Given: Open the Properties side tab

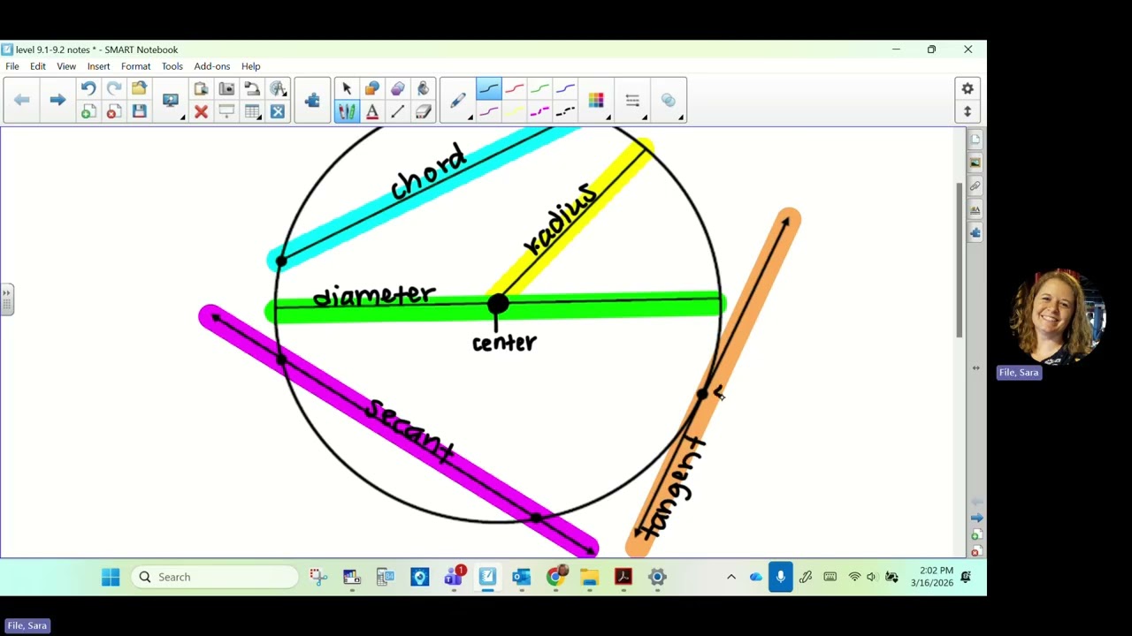Looking at the screenshot, I should (x=975, y=209).
